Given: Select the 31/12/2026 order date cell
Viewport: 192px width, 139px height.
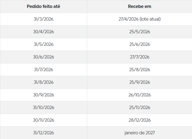Looking at the screenshot, I should tap(43, 133).
